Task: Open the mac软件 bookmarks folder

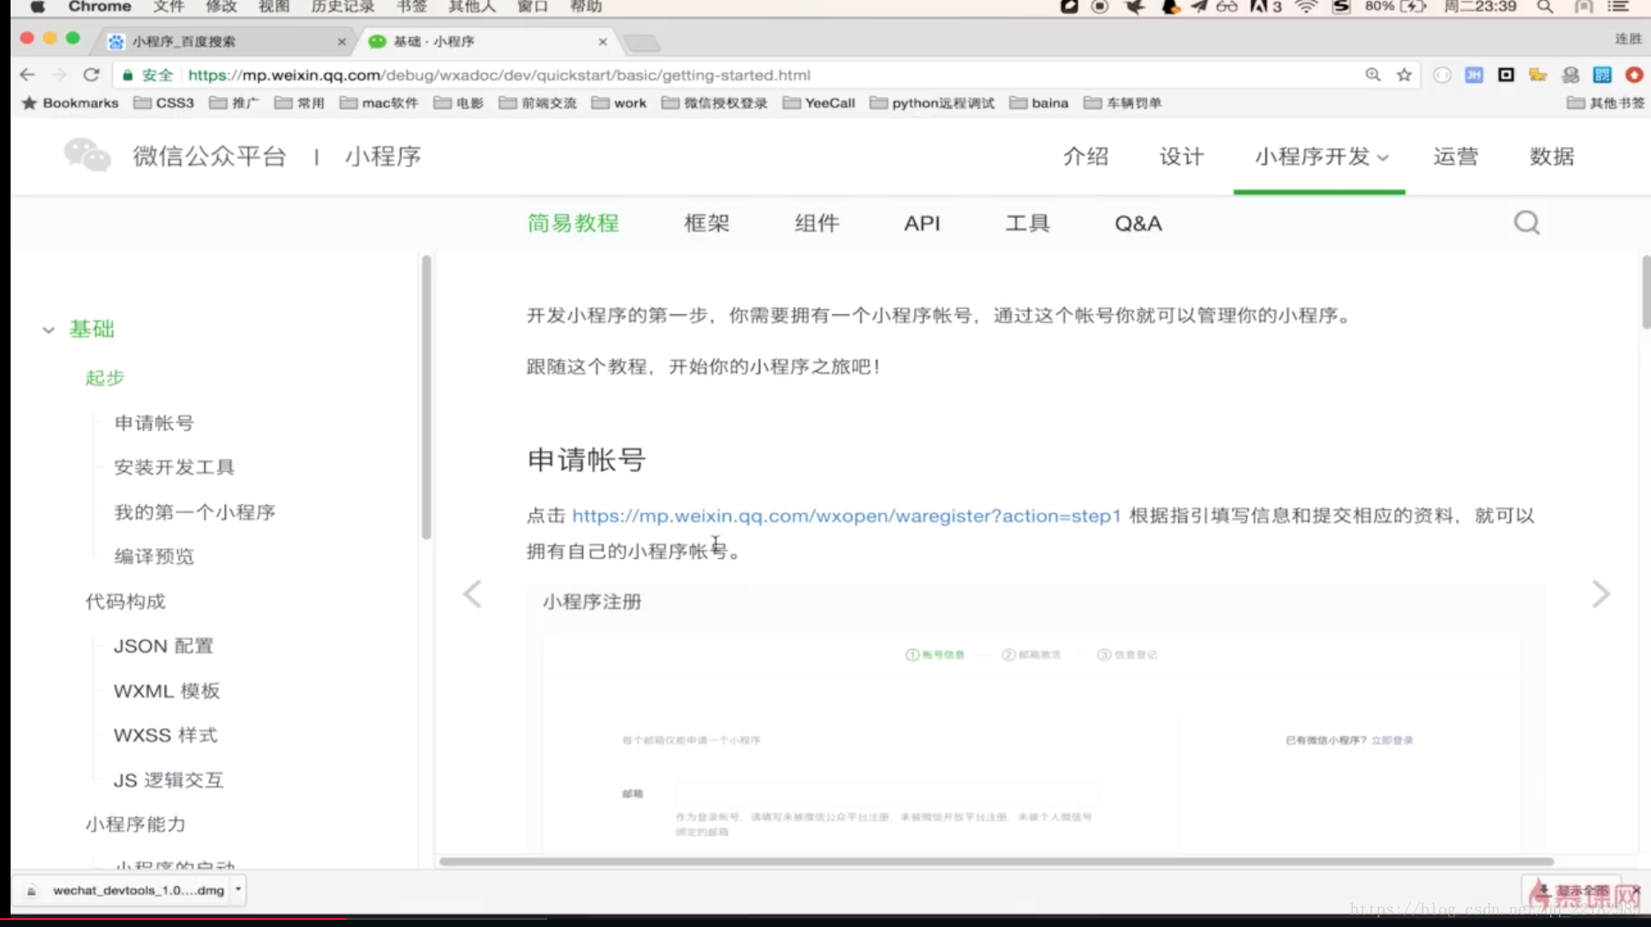Action: point(379,103)
